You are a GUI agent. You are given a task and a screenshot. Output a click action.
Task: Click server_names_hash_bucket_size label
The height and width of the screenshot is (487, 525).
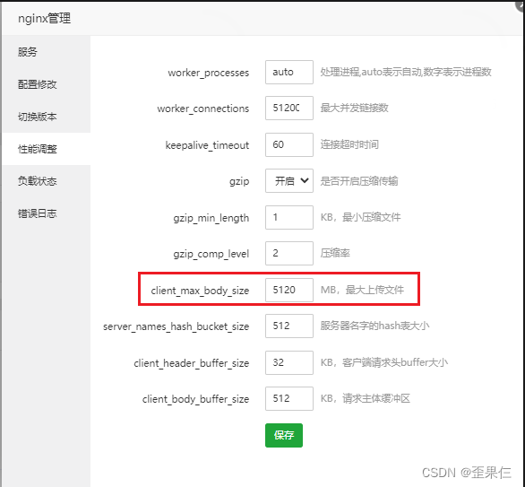click(x=176, y=326)
